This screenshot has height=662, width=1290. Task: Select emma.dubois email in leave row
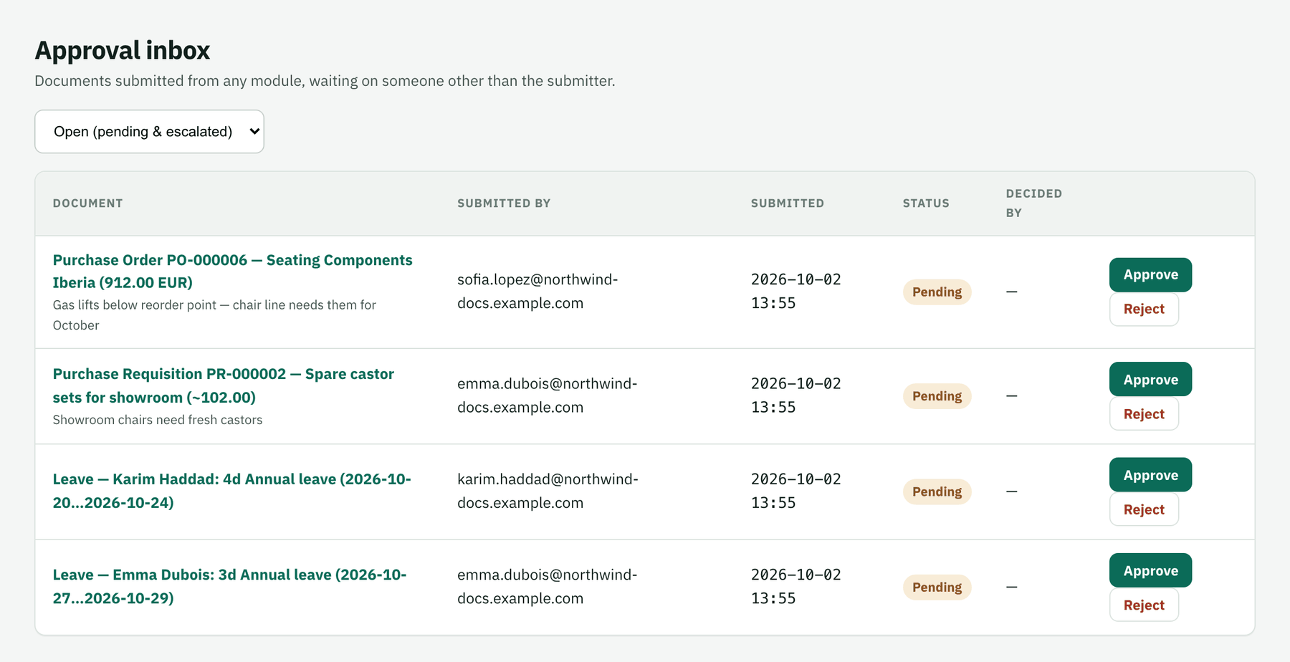(548, 586)
